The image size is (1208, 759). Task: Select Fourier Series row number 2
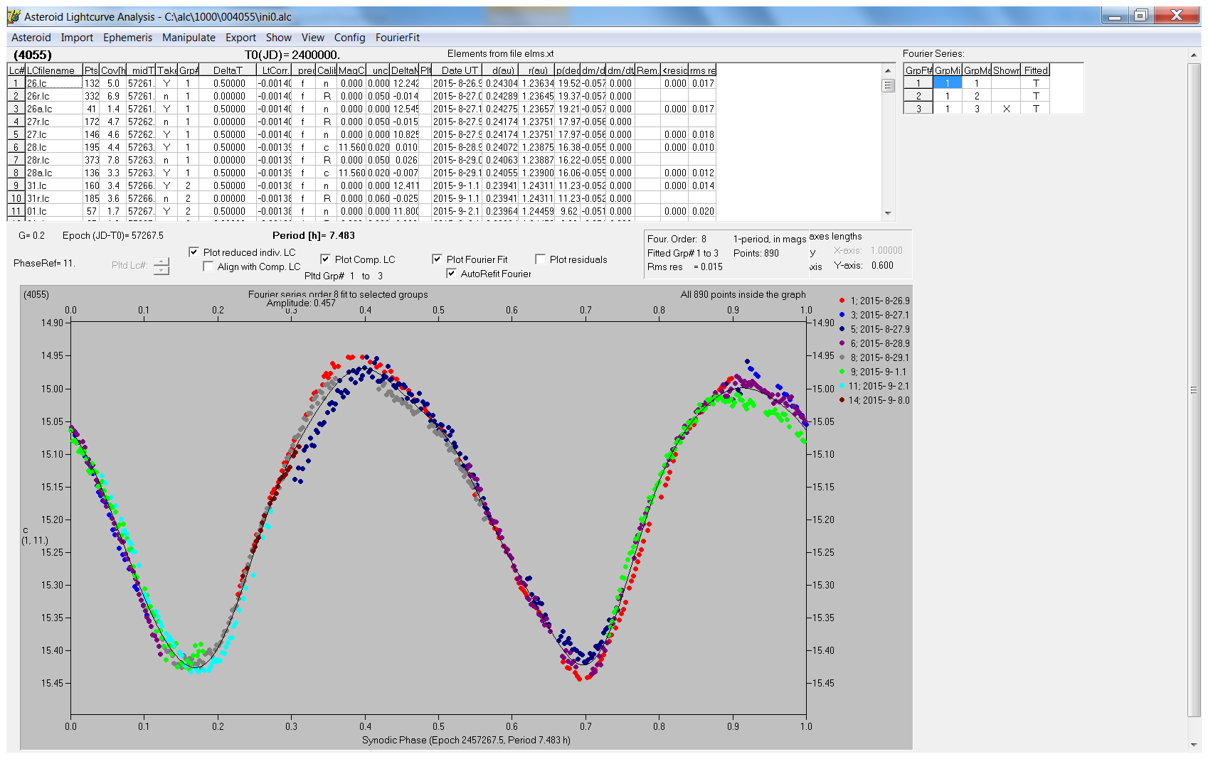coord(918,96)
